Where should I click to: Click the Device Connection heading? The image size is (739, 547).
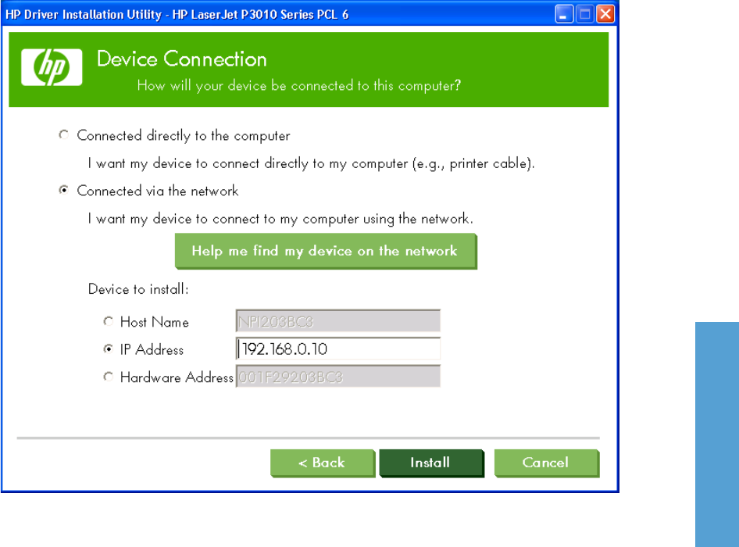point(182,59)
